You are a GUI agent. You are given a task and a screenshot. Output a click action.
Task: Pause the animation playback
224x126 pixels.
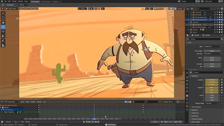tap(93, 122)
